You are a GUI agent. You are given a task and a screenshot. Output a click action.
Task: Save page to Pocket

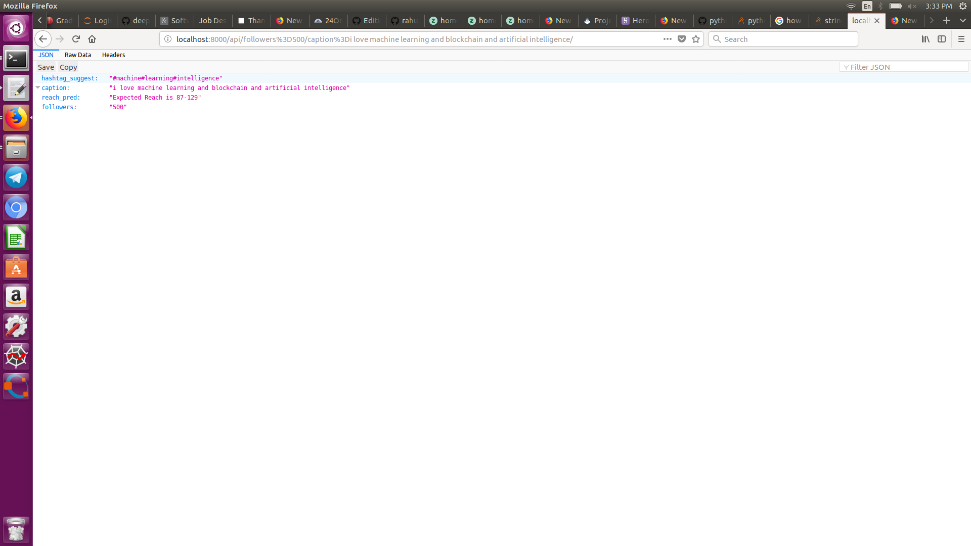pos(682,39)
